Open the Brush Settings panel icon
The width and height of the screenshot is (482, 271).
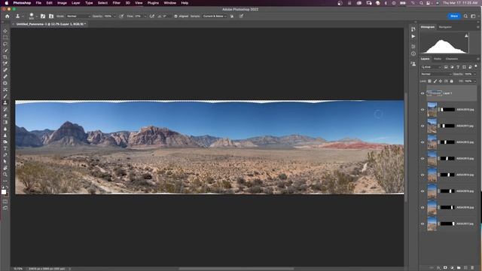click(43, 17)
